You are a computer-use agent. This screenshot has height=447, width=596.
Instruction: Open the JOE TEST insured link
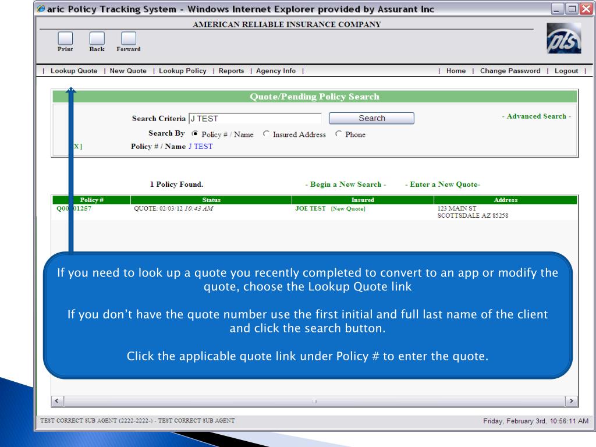pos(310,208)
